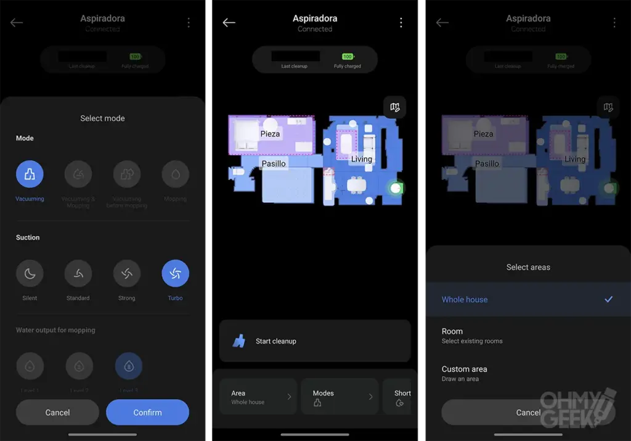
Task: Go back using arrow in right screen
Action: coord(442,23)
